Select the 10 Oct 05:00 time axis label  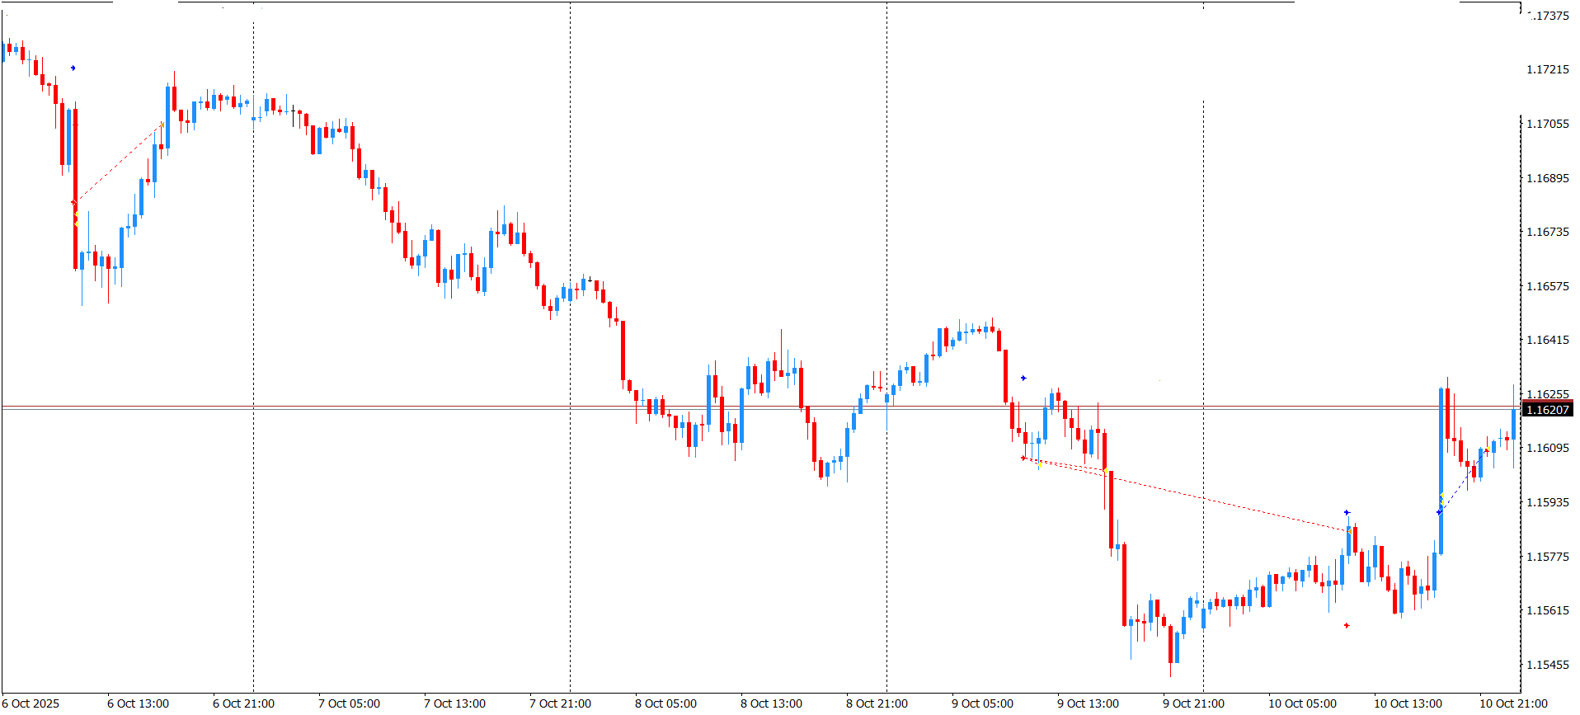pos(1302,703)
